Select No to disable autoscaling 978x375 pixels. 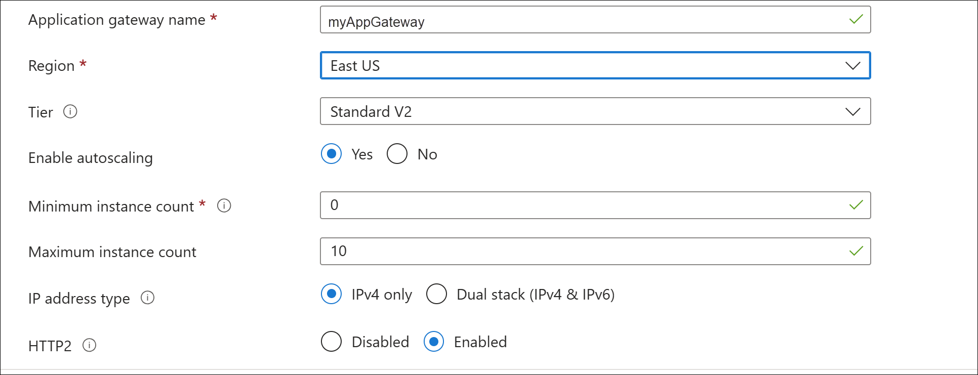click(397, 154)
